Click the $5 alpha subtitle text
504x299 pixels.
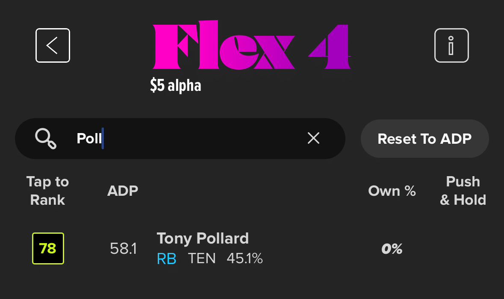coord(176,85)
